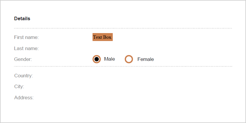246x123 pixels.
Task: Click the First name label
Action: click(x=26, y=37)
